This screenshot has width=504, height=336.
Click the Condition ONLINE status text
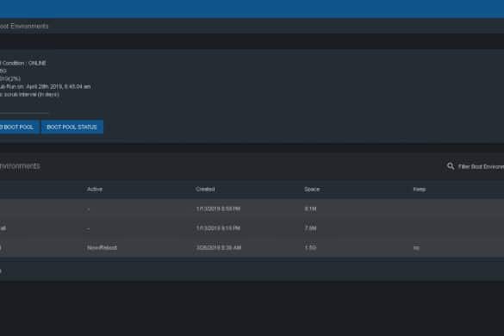(23, 63)
